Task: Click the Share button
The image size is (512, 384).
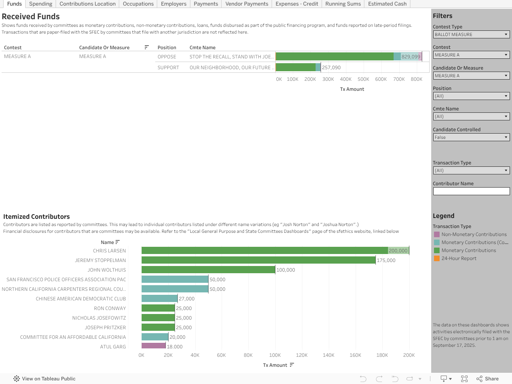Action: (488, 379)
